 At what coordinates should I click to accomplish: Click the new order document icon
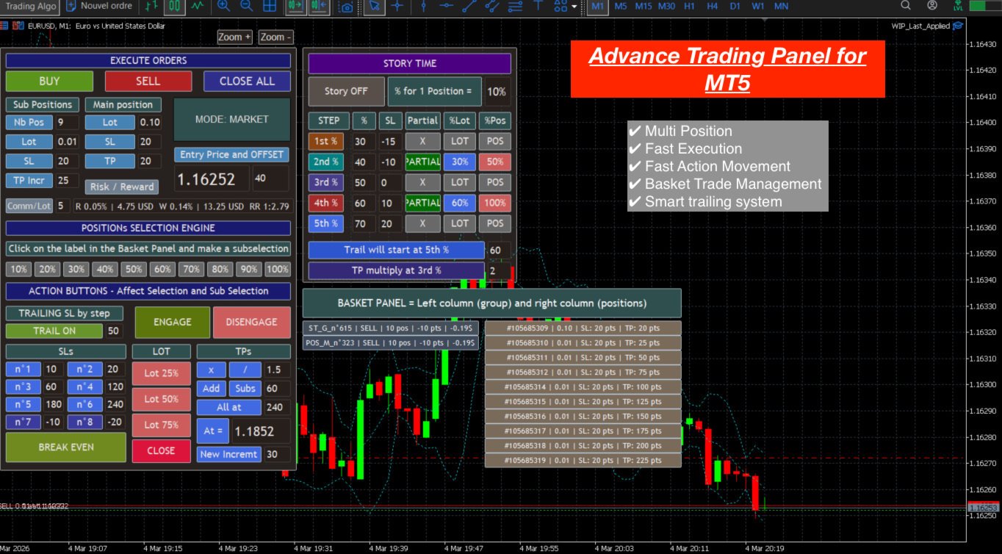(x=71, y=6)
